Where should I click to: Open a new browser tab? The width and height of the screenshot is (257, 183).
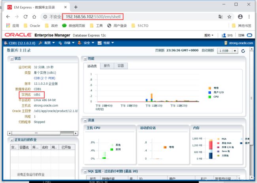(76, 7)
